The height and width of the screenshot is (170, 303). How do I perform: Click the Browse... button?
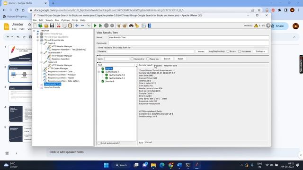tap(202, 51)
